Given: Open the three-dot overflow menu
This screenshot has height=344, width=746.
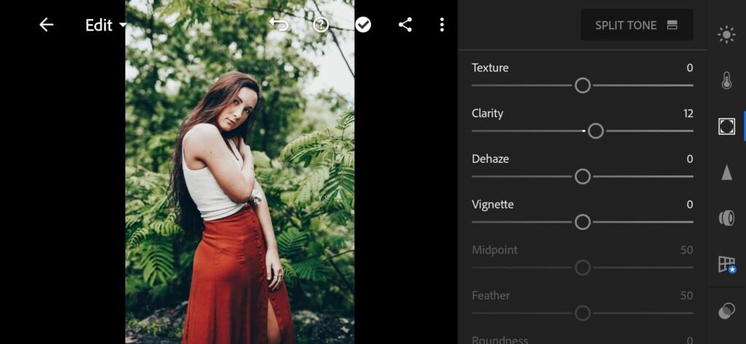Looking at the screenshot, I should click(442, 25).
